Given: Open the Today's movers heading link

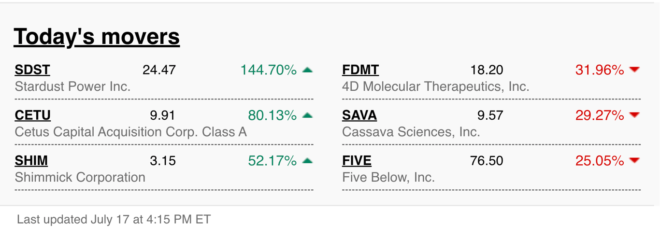Looking at the screenshot, I should tap(97, 37).
